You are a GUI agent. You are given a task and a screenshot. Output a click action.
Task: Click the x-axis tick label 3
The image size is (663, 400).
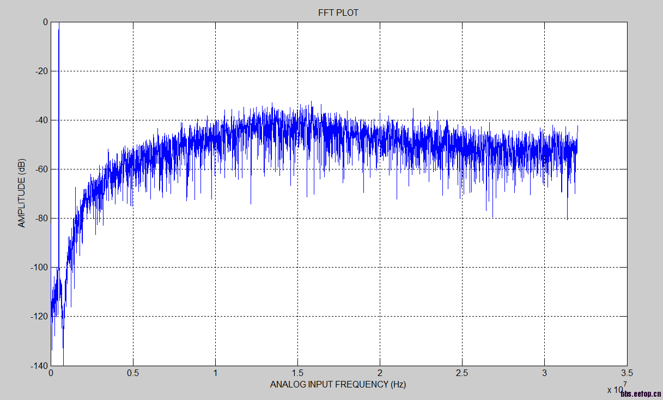click(x=545, y=373)
